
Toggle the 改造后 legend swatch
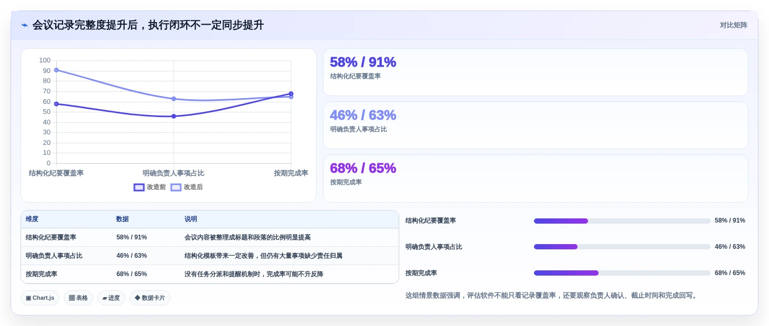[x=176, y=187]
